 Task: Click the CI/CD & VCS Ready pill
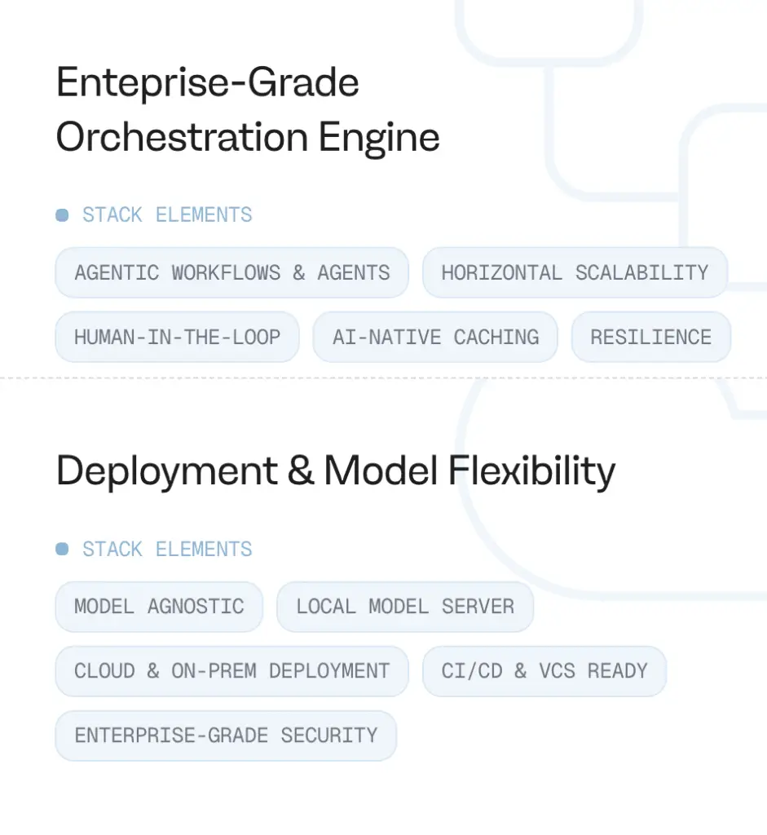point(544,671)
